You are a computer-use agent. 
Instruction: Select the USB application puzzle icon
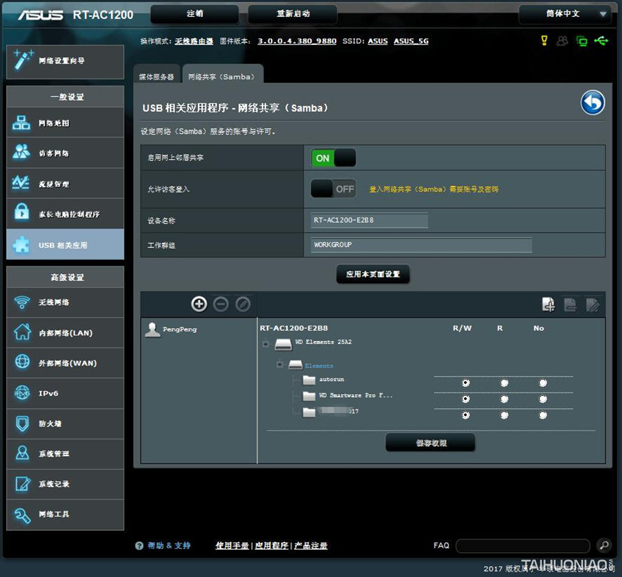coord(21,245)
